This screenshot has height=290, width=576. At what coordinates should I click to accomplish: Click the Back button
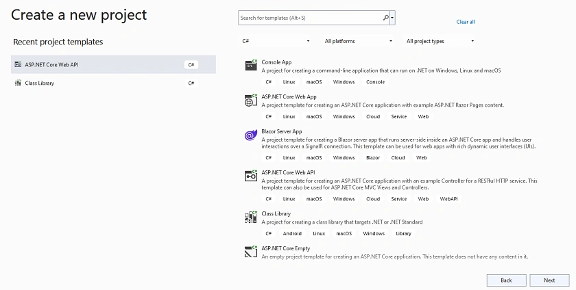tap(506, 280)
